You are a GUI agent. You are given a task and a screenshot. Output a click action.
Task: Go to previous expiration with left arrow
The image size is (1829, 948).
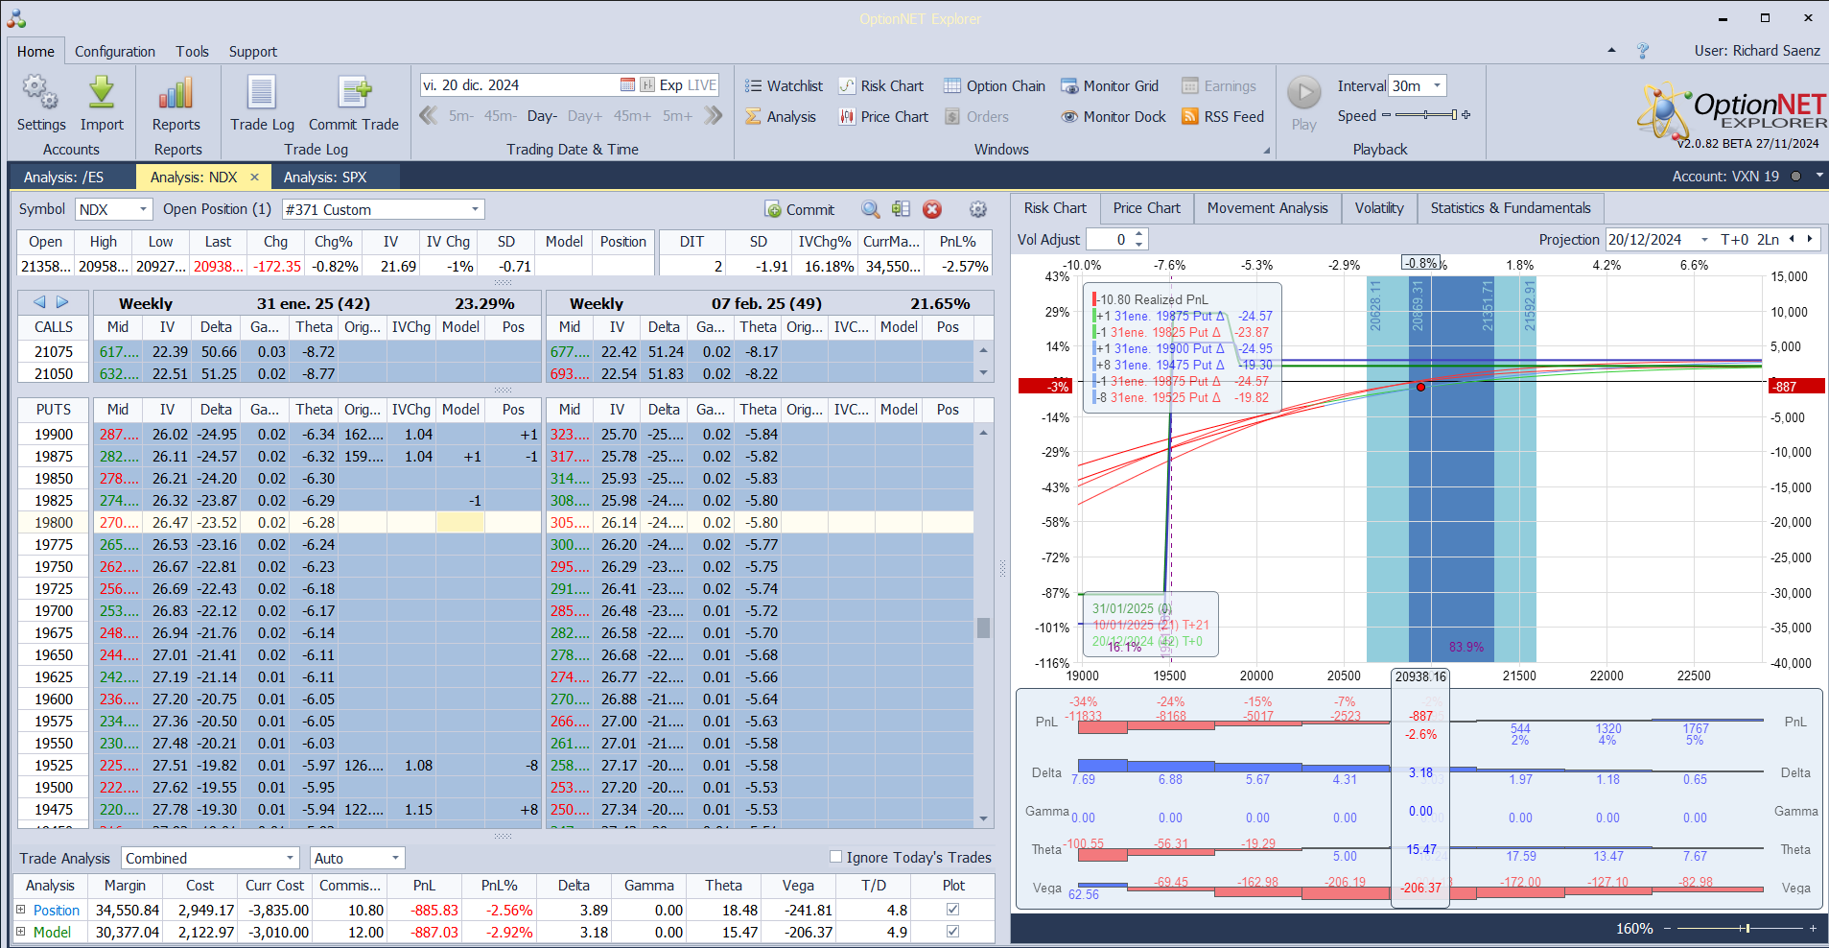click(x=39, y=302)
